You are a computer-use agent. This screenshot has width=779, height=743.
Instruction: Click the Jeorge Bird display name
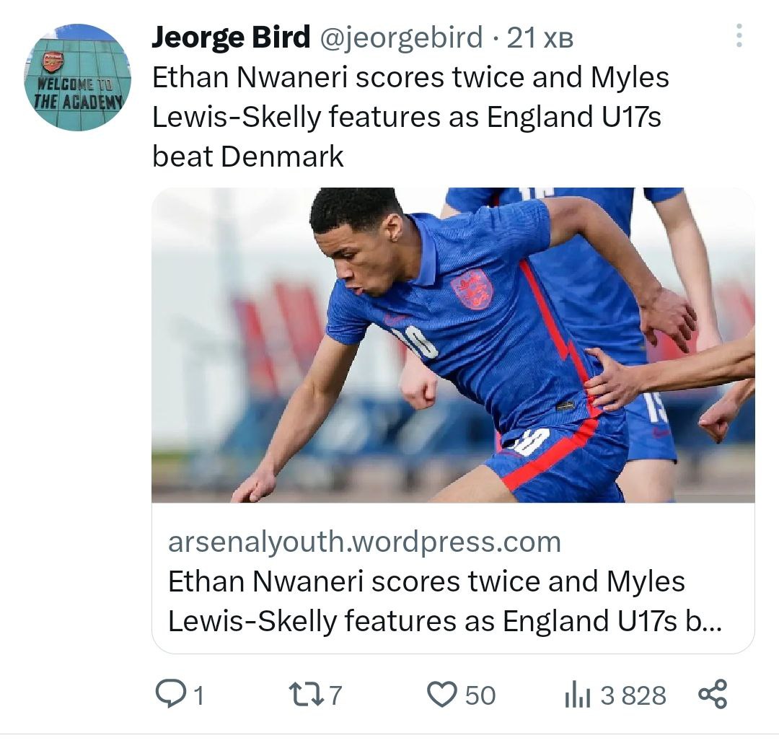(231, 37)
